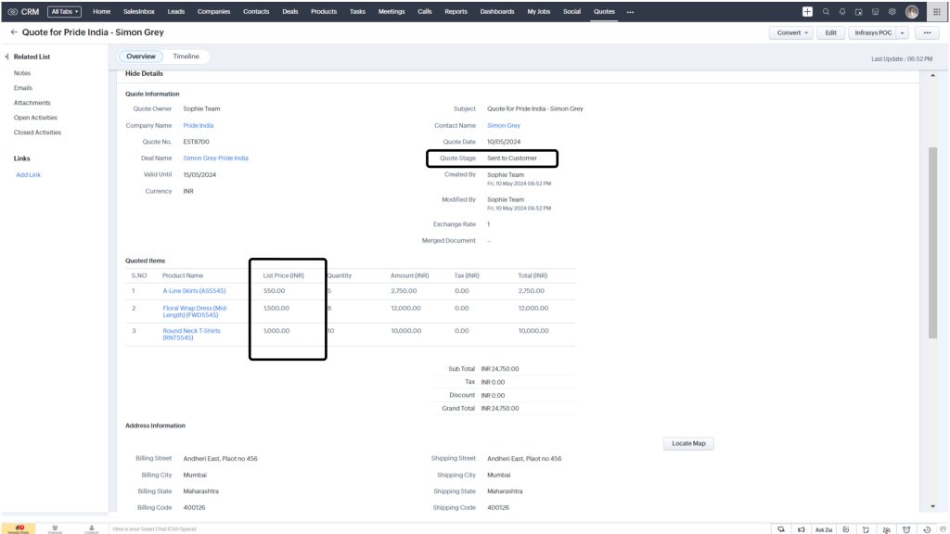Open the Convert dropdown button
The width and height of the screenshot is (950, 534).
point(791,32)
